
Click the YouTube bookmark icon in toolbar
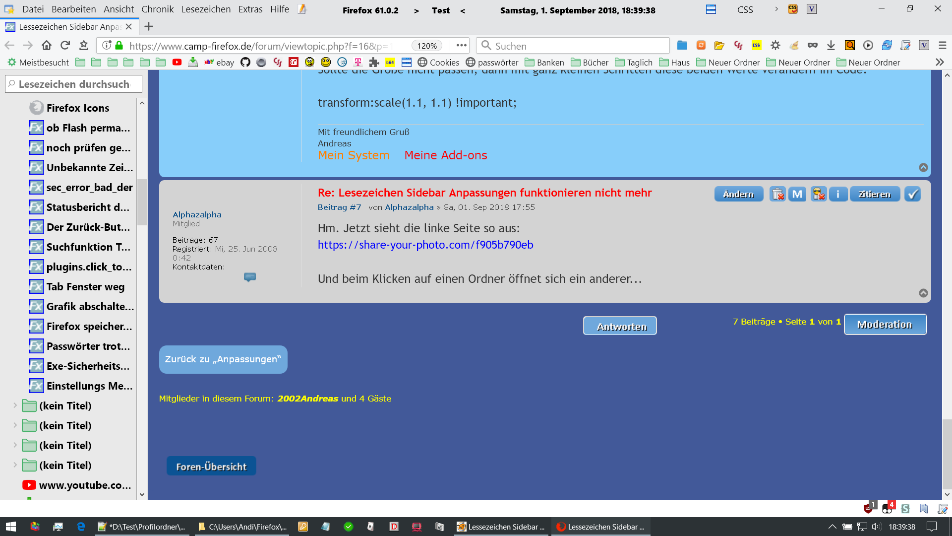coord(177,62)
